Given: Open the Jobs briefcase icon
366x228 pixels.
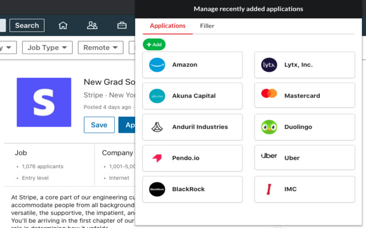Looking at the screenshot, I should (122, 25).
